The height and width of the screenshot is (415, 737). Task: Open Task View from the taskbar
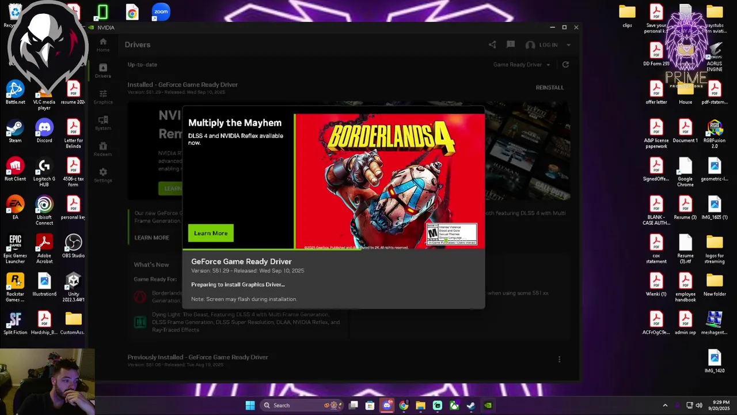(x=354, y=405)
